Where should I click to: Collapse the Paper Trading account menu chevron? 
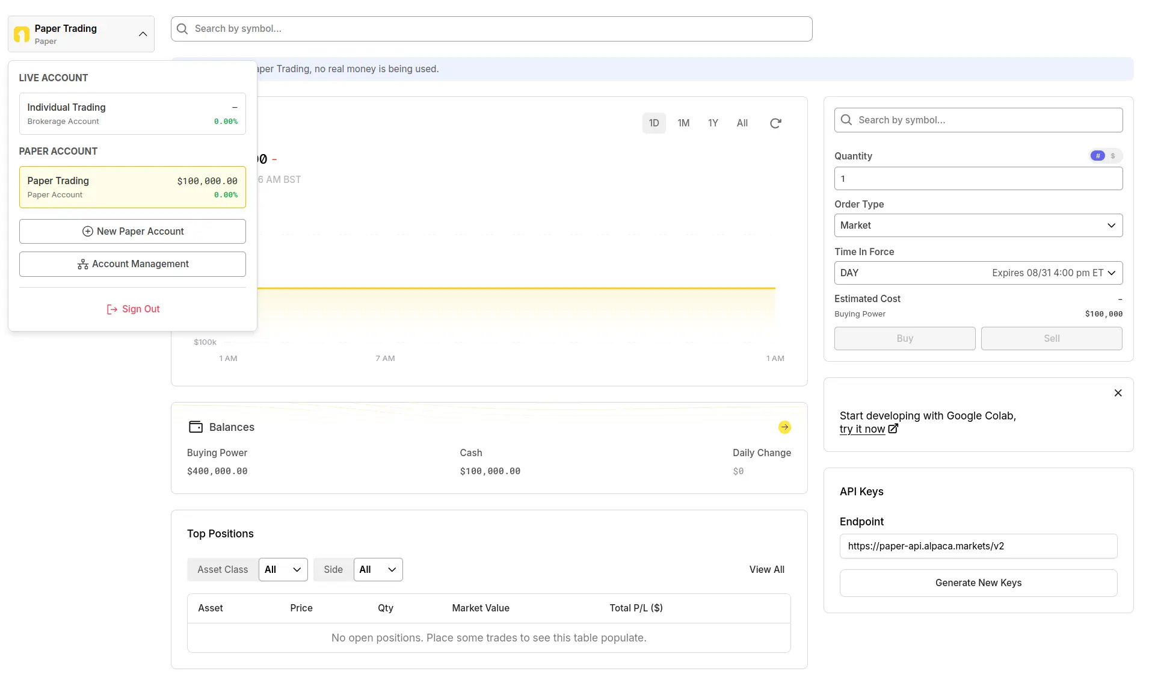click(143, 34)
